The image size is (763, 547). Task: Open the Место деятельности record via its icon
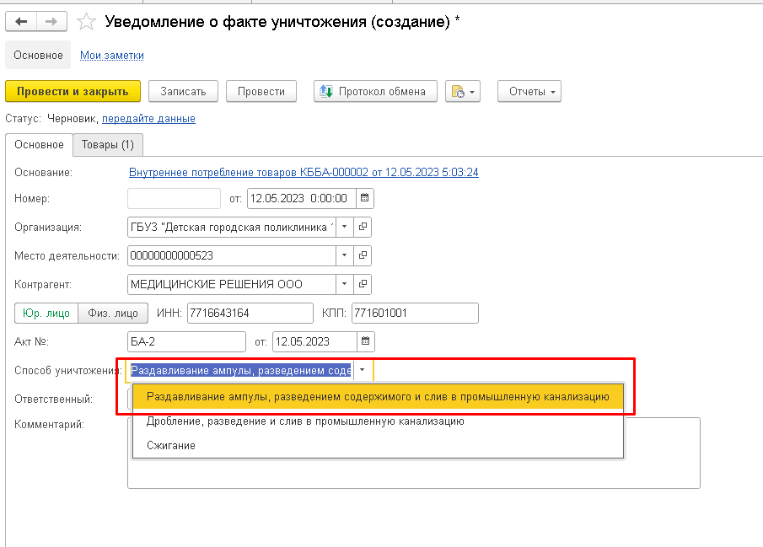tap(363, 255)
